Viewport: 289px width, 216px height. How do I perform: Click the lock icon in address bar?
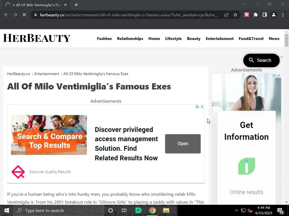click(36, 15)
